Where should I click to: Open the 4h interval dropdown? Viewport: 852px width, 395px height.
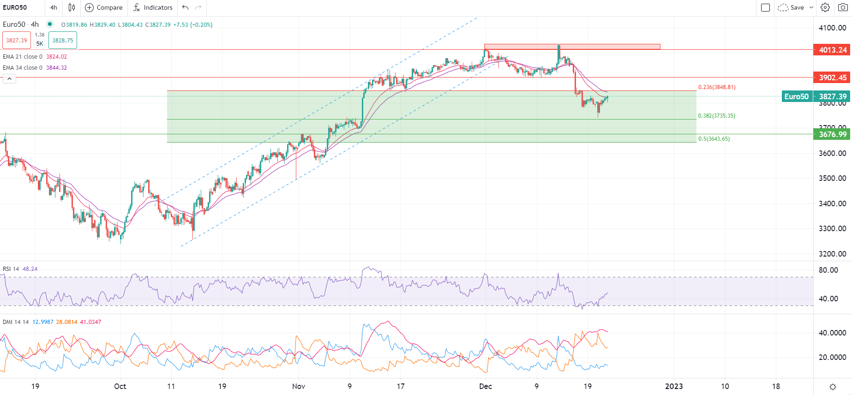(54, 7)
